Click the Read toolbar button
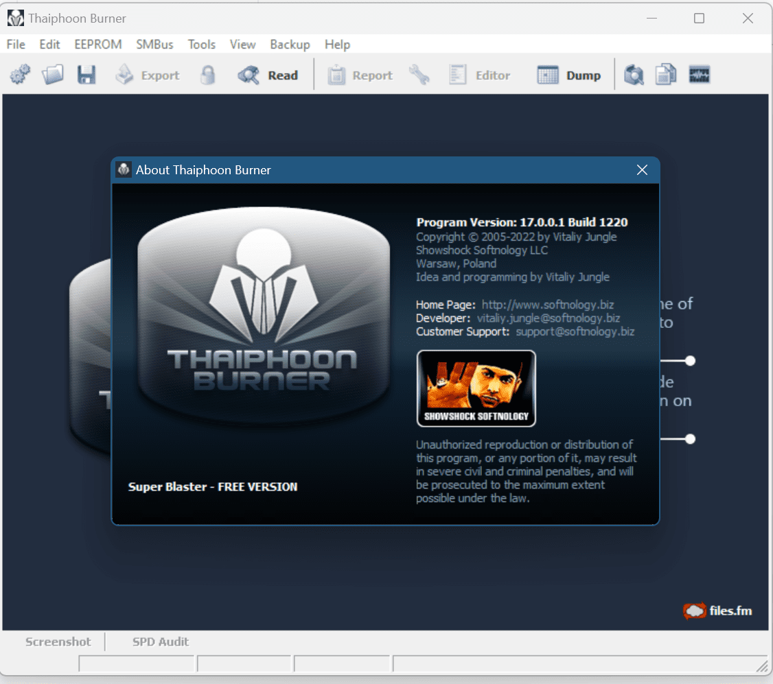The width and height of the screenshot is (773, 684). click(x=268, y=75)
